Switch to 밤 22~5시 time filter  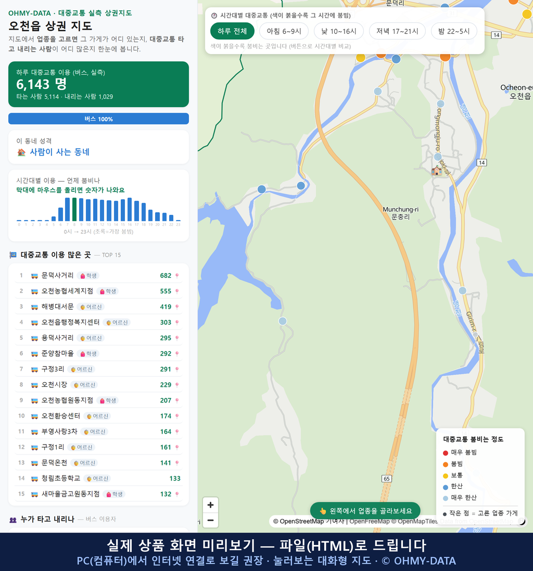pos(454,31)
